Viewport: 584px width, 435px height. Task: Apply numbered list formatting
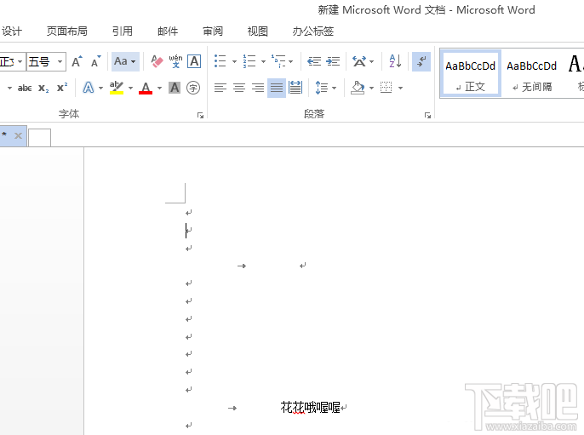[x=249, y=61]
